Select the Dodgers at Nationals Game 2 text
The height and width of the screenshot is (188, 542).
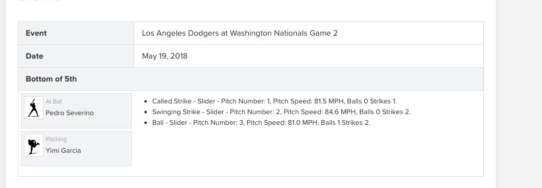tap(240, 33)
